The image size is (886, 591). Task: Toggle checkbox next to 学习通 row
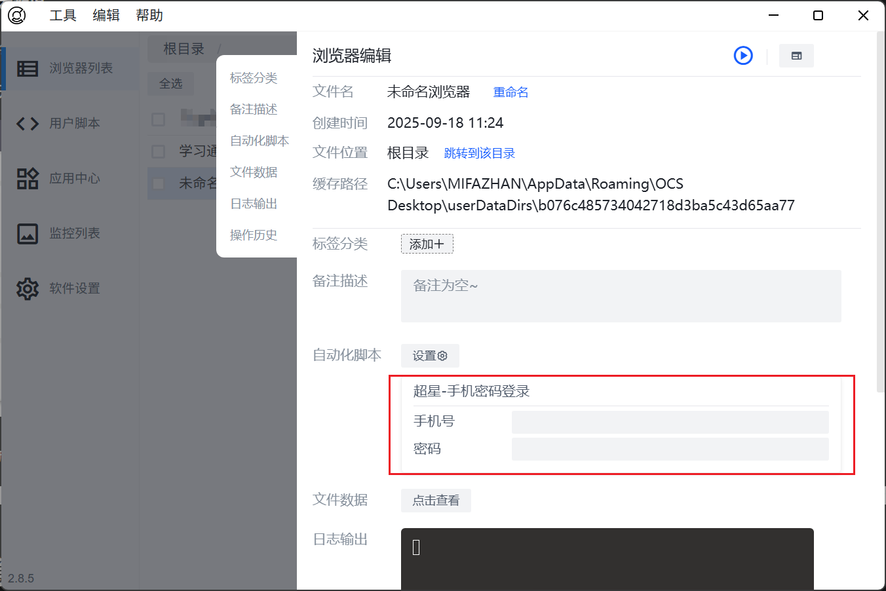tap(158, 151)
